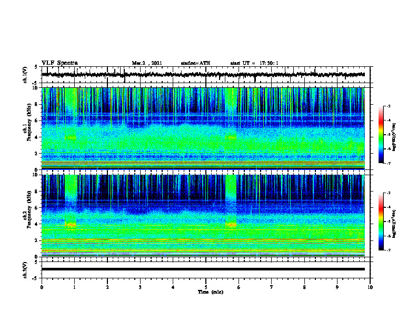
Task: Click the "10" tick at the Time axis end
Action: pos(370,287)
